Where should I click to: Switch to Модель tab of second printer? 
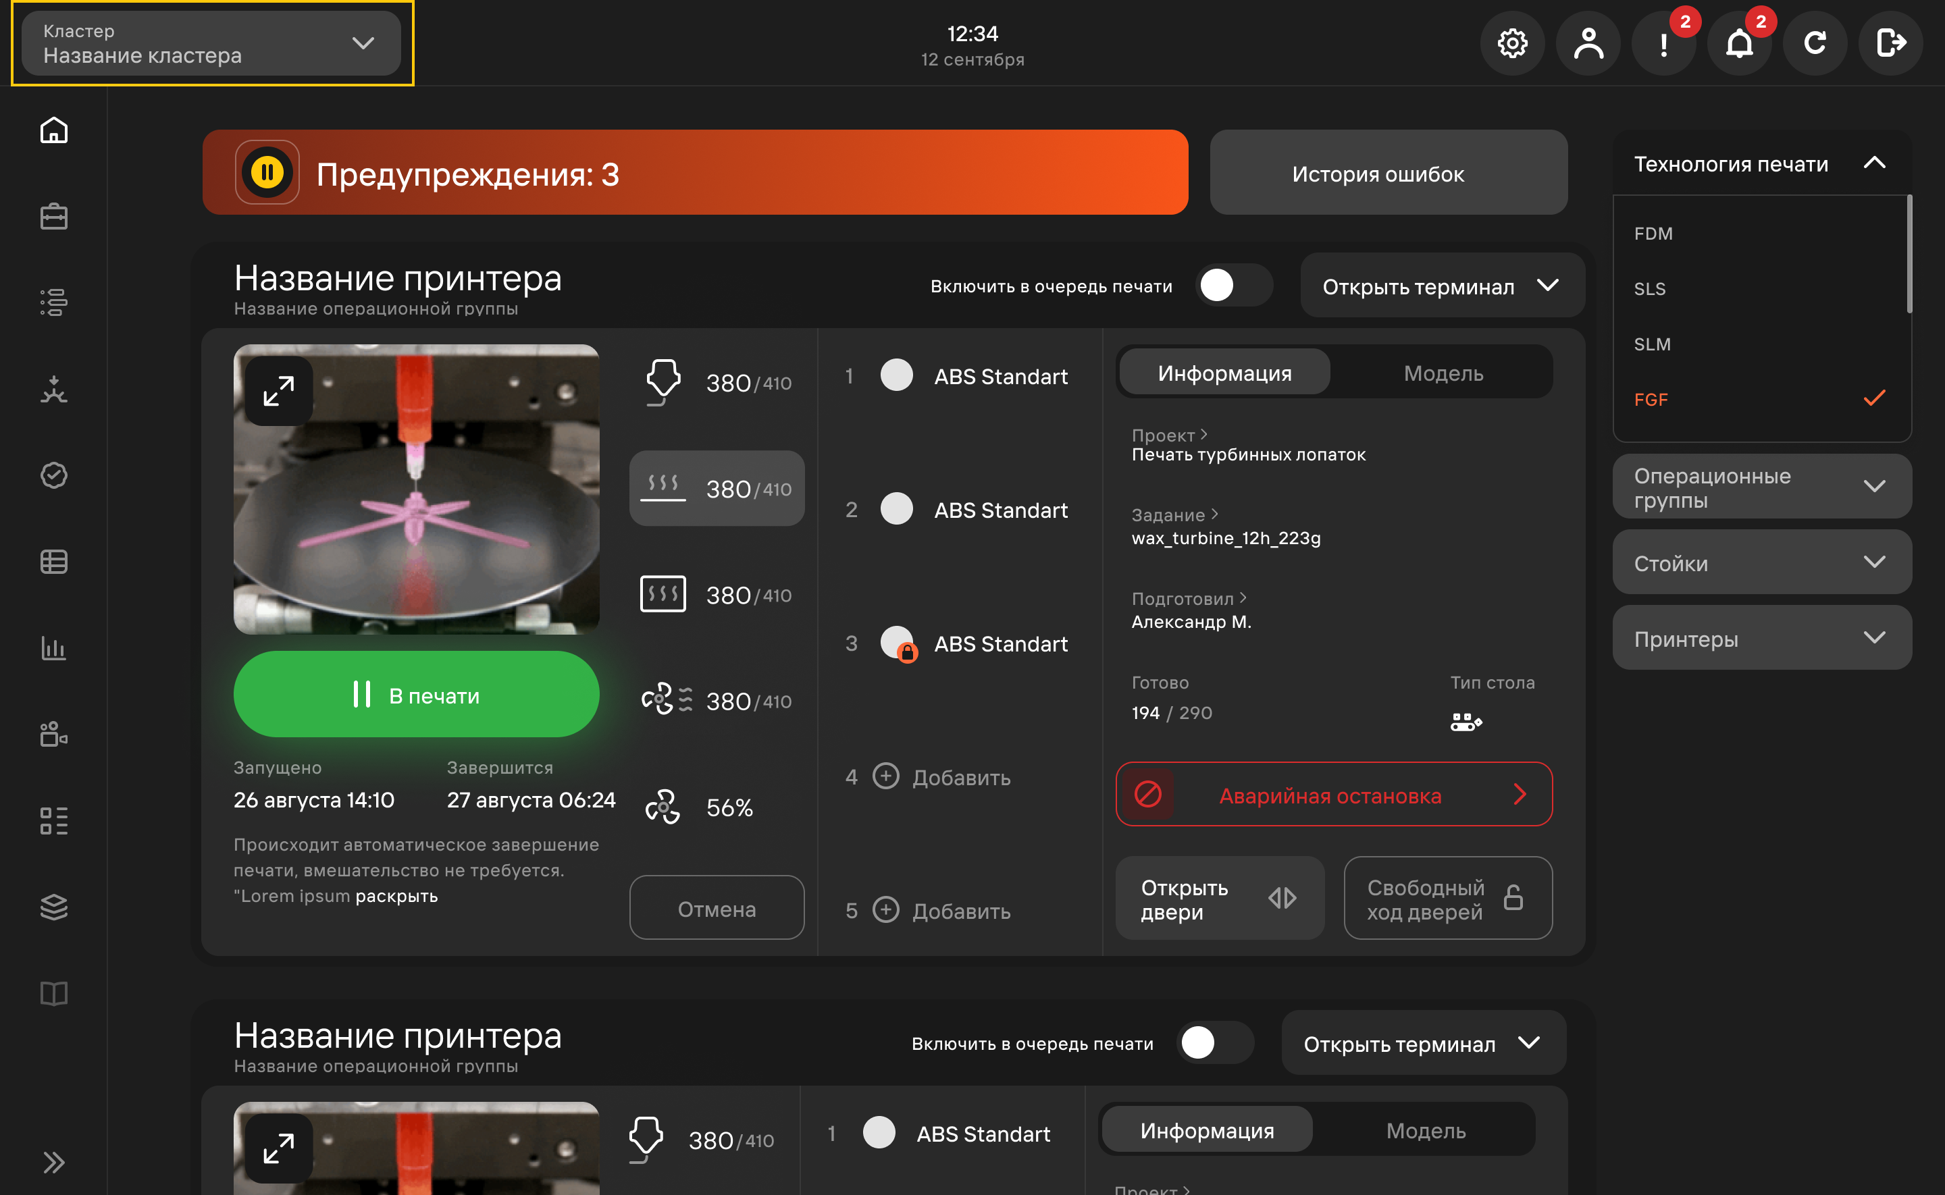(1425, 1130)
